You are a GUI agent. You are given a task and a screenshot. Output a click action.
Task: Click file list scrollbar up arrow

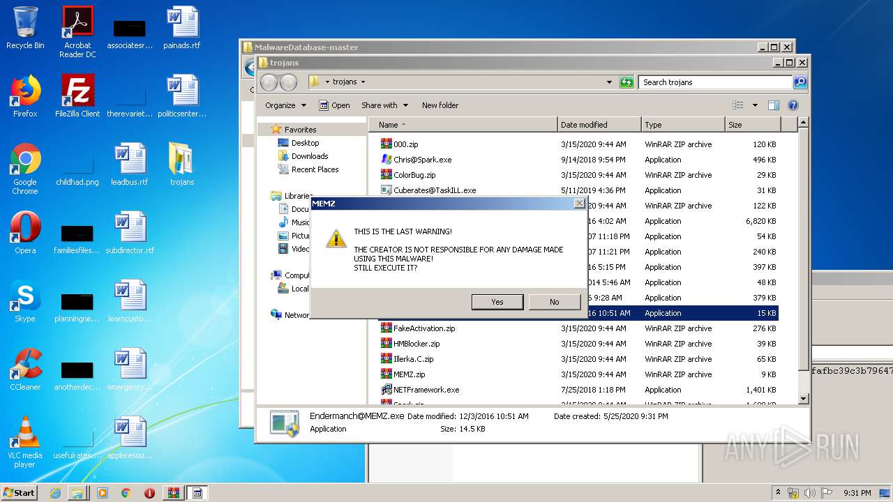tap(803, 123)
